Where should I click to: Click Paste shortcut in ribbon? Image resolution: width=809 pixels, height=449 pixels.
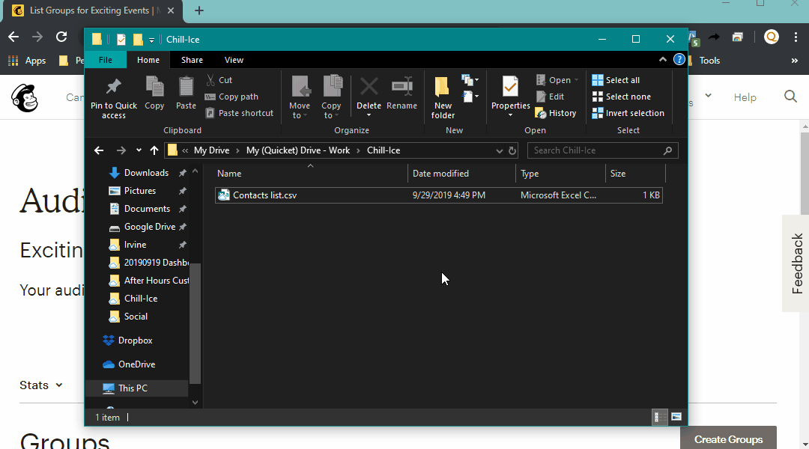240,113
